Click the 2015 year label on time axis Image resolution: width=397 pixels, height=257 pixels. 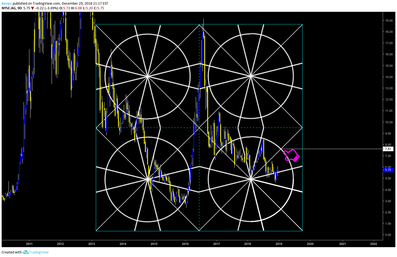pyautogui.click(x=154, y=244)
